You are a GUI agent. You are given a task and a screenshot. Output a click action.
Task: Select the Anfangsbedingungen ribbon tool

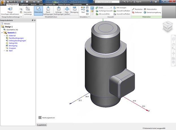click(x=59, y=11)
